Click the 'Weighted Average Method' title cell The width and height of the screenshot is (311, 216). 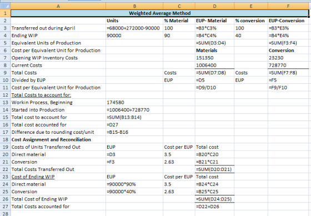click(160, 13)
